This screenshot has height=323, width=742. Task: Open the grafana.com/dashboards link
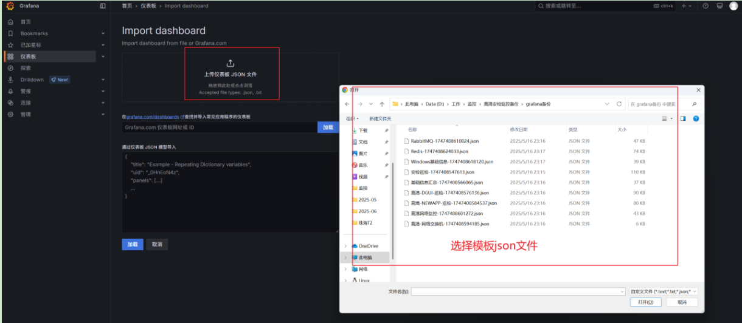(x=153, y=117)
